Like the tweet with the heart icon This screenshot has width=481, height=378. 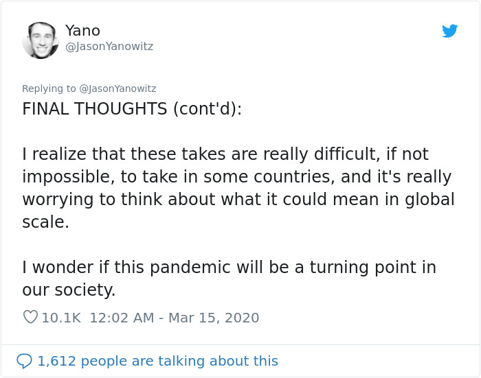(x=30, y=318)
